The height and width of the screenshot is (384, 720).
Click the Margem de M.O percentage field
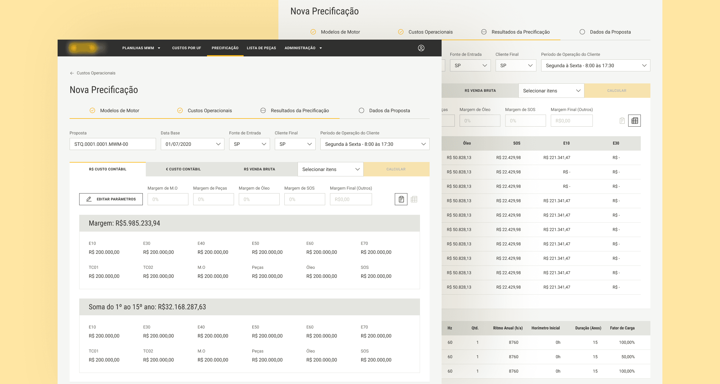point(168,199)
